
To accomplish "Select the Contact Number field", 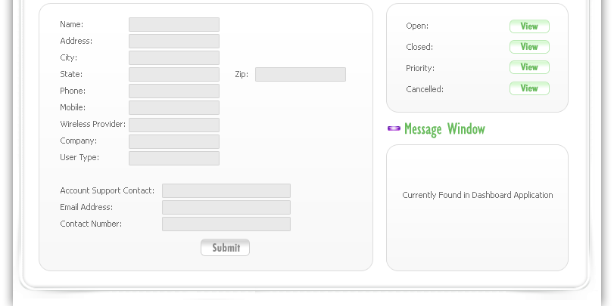I will click(x=226, y=224).
